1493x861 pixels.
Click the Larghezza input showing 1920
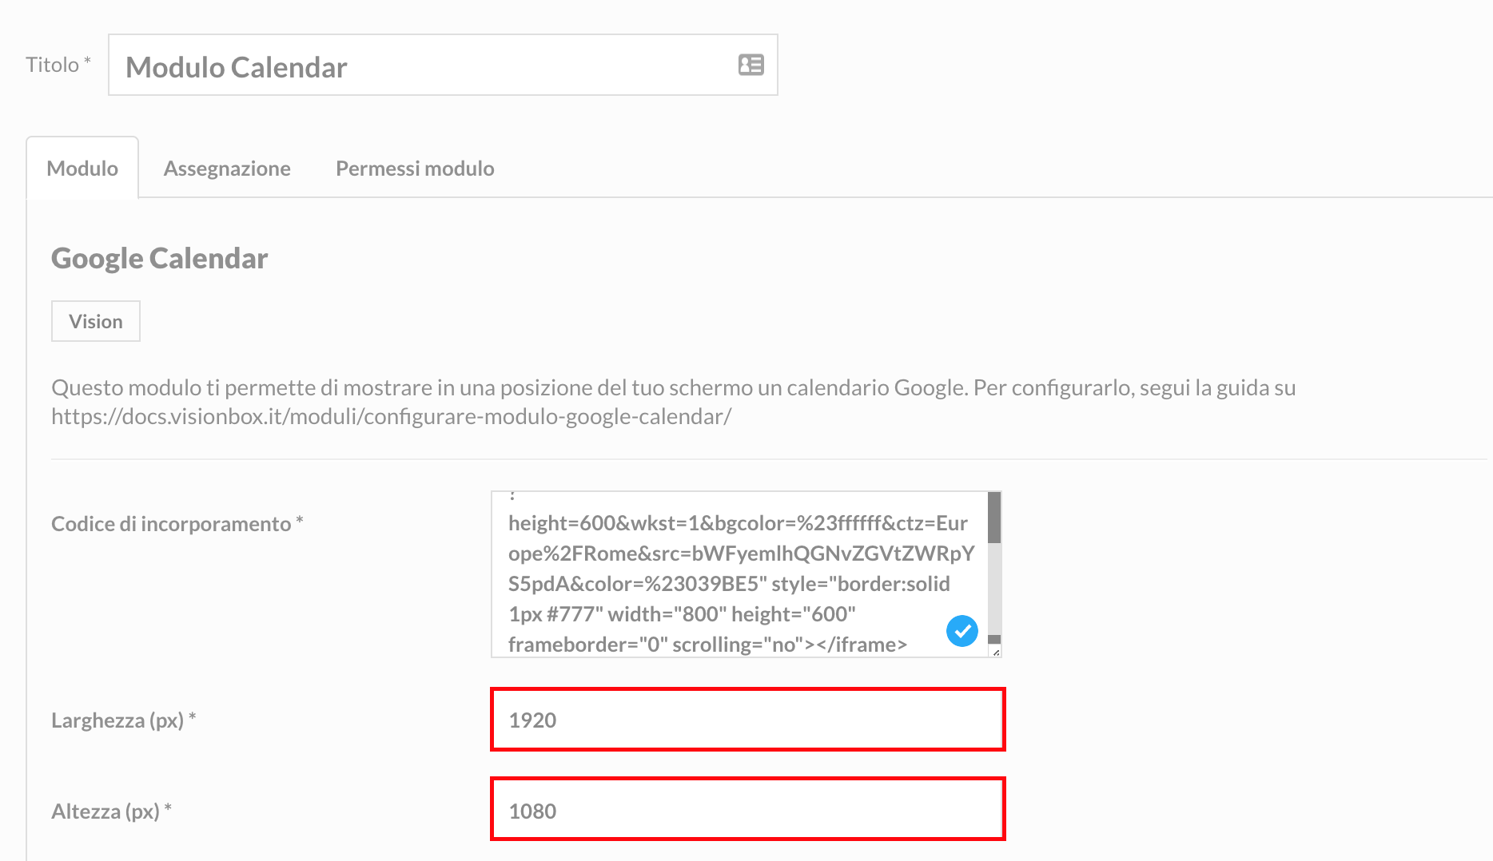click(747, 719)
